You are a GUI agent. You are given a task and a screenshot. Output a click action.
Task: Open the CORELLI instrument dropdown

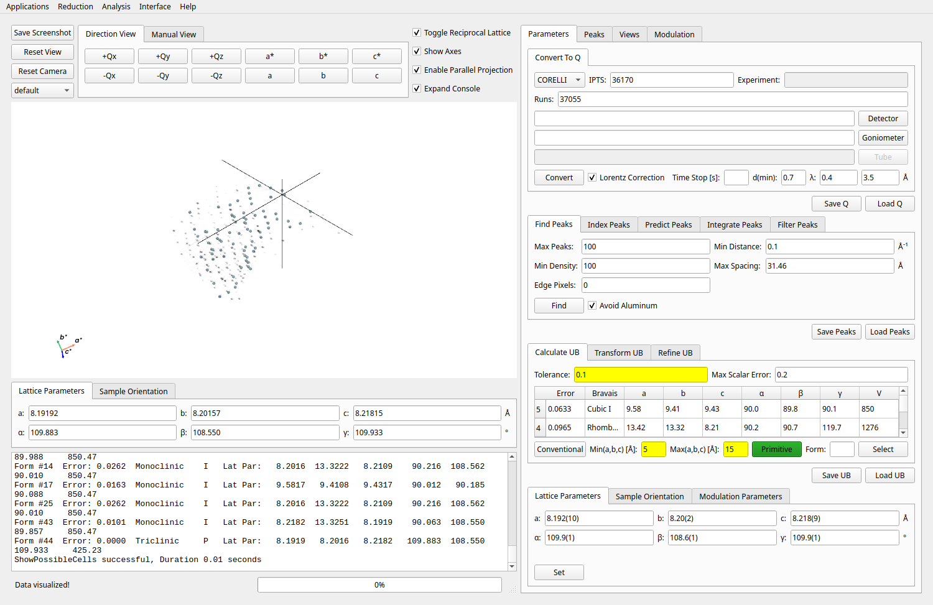[559, 80]
